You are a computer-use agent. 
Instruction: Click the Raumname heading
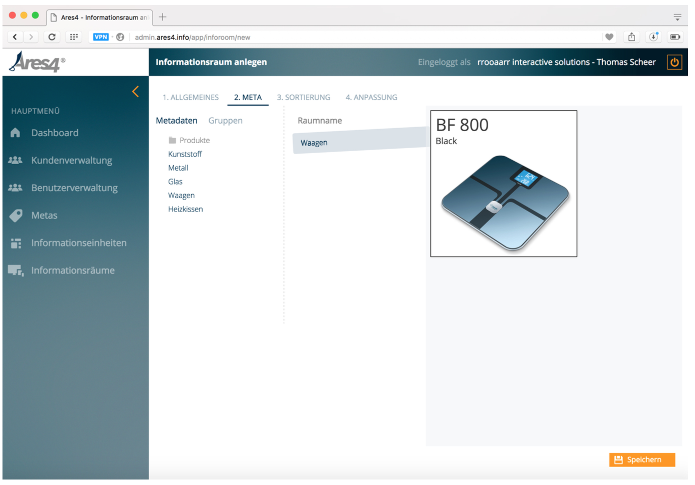tap(320, 121)
